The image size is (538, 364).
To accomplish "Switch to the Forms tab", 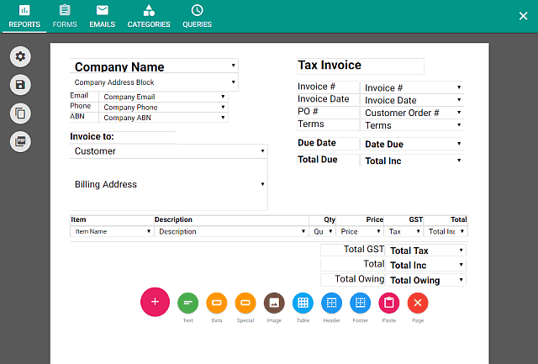I will [65, 16].
